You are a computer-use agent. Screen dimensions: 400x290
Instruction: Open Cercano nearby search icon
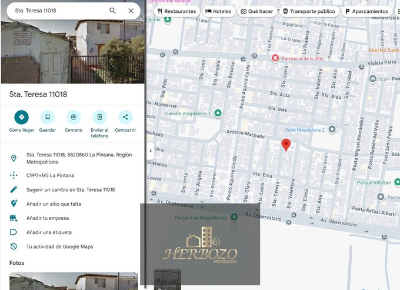click(74, 117)
